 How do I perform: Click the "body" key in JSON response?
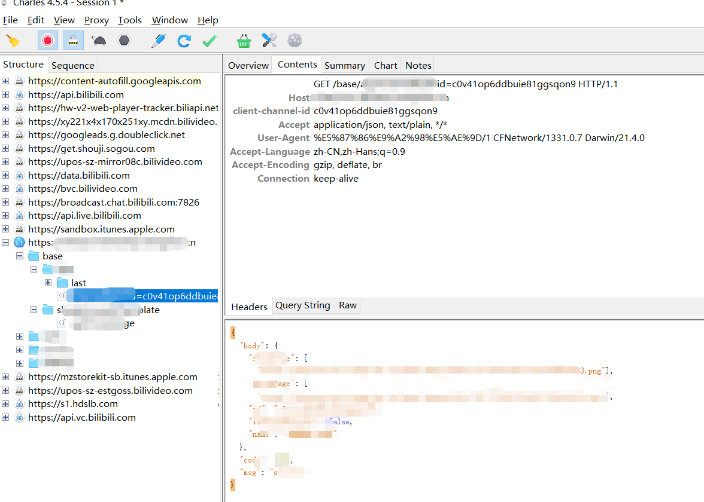click(x=253, y=345)
